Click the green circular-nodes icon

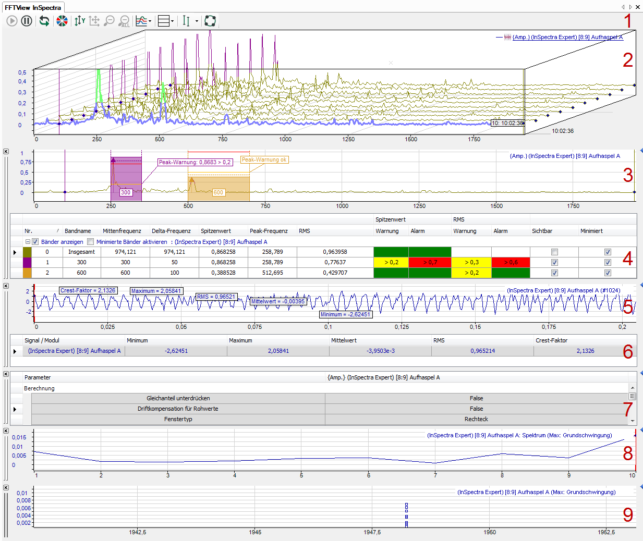210,21
